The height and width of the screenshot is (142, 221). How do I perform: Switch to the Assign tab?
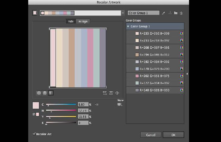click(x=83, y=21)
